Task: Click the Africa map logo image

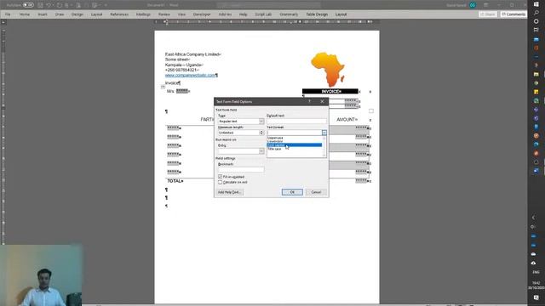Action: tap(328, 70)
